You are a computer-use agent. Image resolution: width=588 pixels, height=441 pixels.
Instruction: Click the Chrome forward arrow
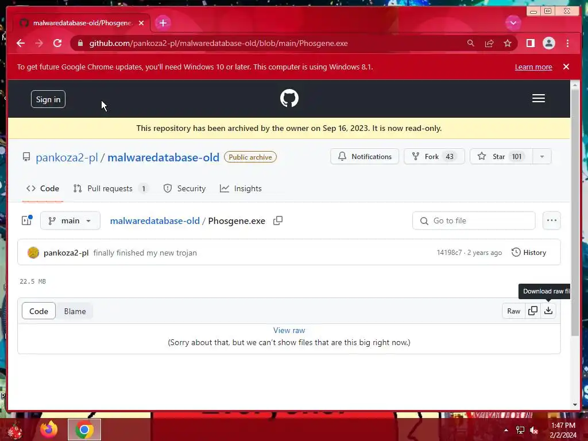tap(39, 43)
